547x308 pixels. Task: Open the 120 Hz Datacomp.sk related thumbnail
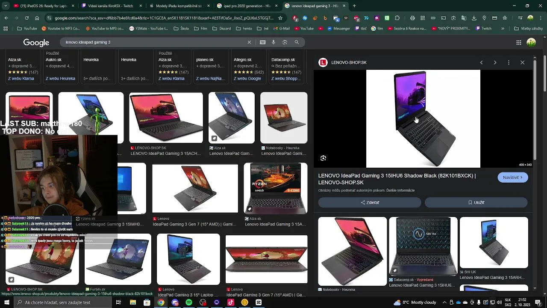(x=423, y=246)
